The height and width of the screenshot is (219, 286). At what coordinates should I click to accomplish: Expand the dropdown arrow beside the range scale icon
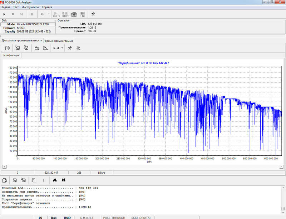tap(62, 48)
